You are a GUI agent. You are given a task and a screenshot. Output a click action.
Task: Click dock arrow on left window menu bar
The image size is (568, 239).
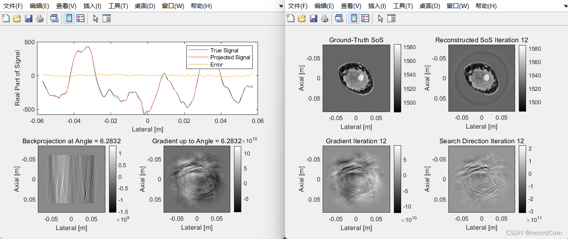(x=281, y=6)
